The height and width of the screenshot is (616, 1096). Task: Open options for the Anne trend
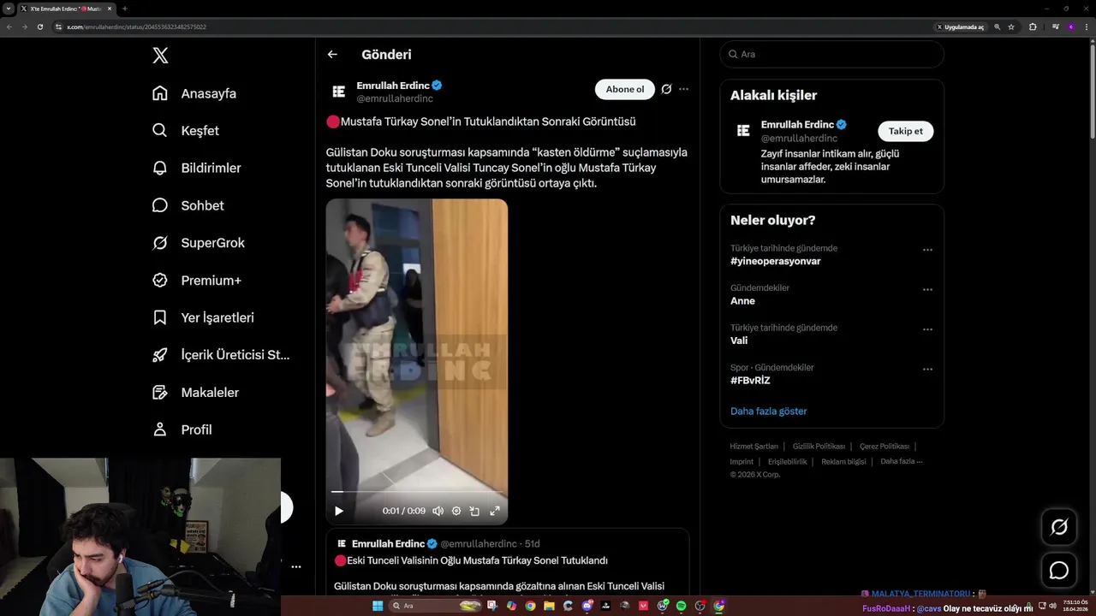click(x=927, y=290)
